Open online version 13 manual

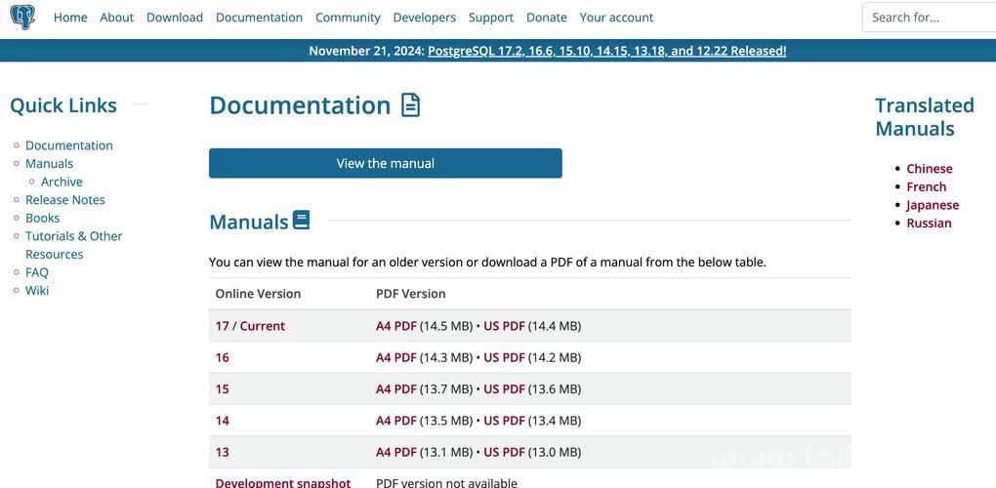click(x=222, y=453)
